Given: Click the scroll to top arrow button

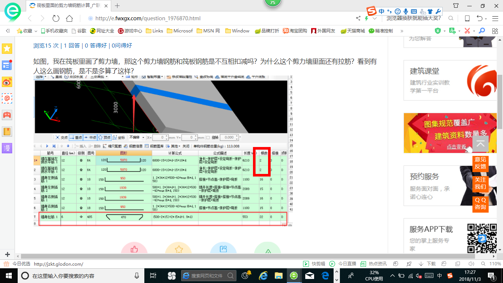Looking at the screenshot, I should click(480, 144).
